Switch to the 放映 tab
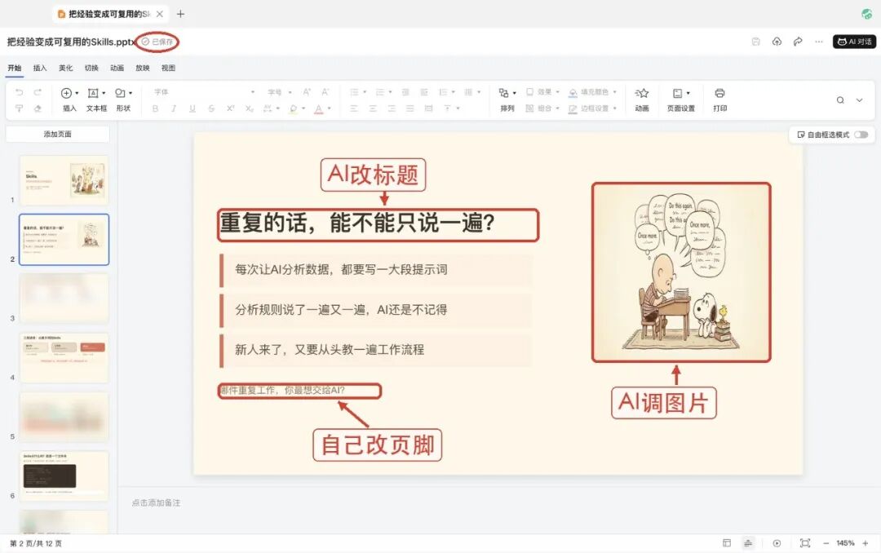The height and width of the screenshot is (553, 881). tap(143, 68)
